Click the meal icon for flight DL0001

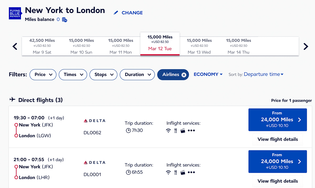[176, 172]
